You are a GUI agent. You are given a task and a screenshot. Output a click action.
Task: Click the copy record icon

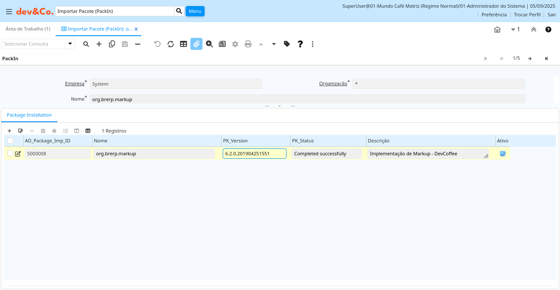tap(112, 44)
